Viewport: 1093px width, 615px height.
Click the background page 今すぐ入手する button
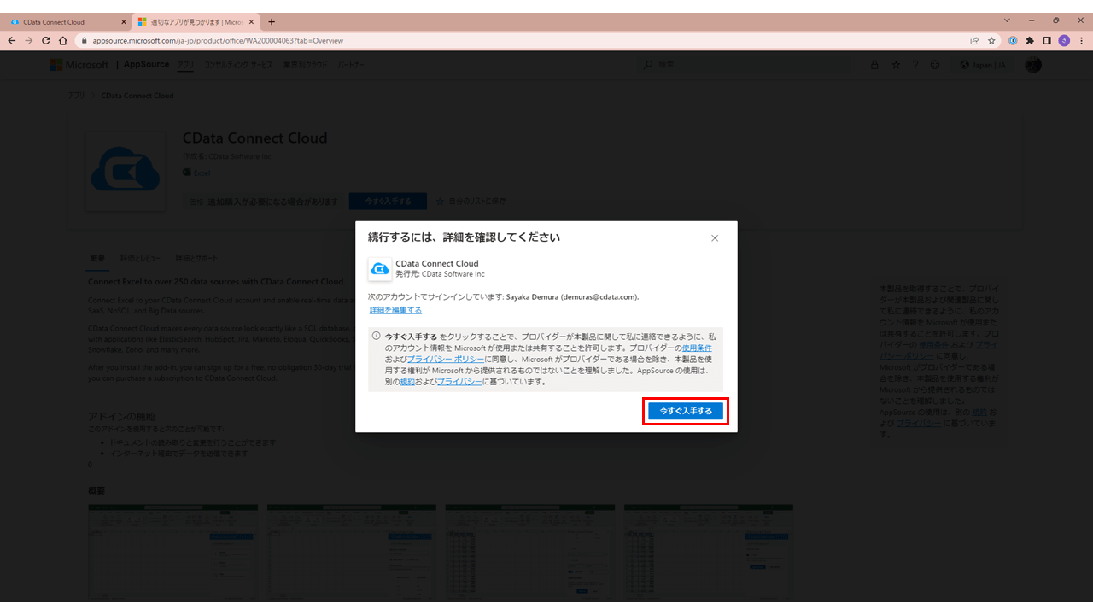388,202
